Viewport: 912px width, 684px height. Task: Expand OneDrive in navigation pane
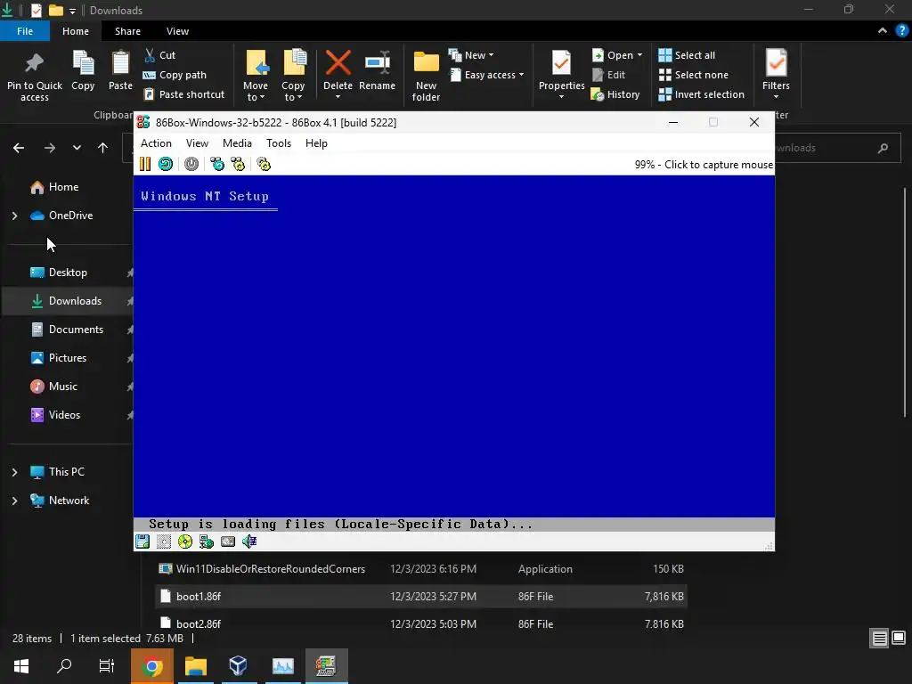(14, 216)
